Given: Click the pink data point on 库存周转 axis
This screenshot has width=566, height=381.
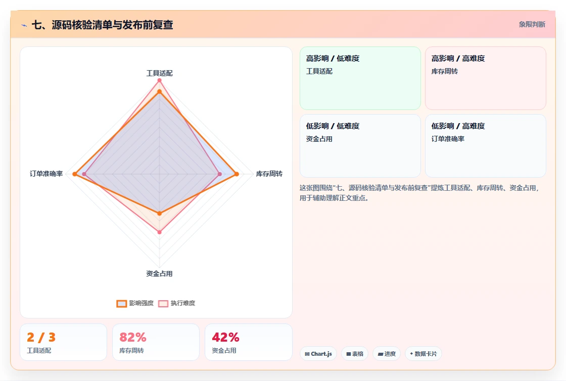Looking at the screenshot, I should click(220, 174).
